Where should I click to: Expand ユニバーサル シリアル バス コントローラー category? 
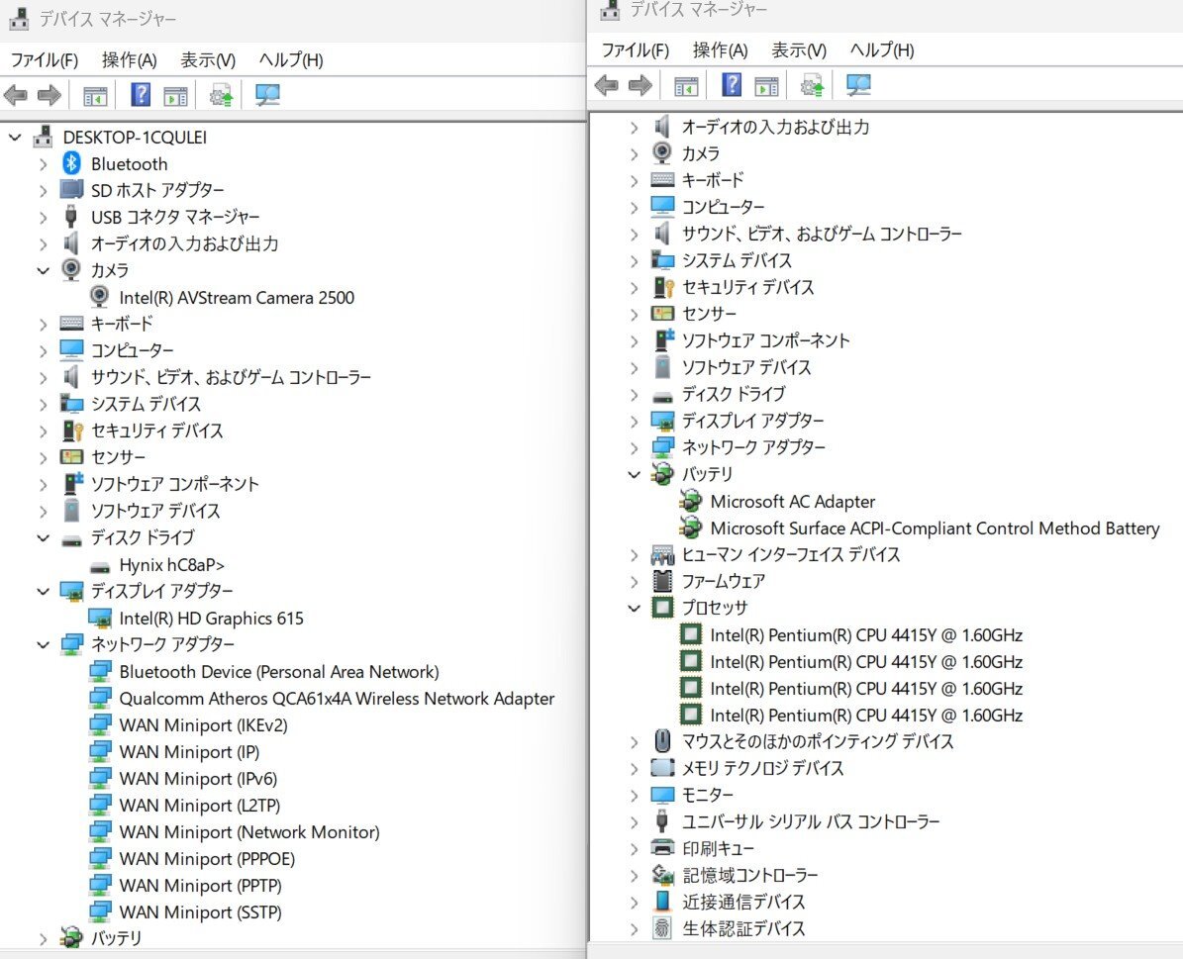(x=634, y=821)
